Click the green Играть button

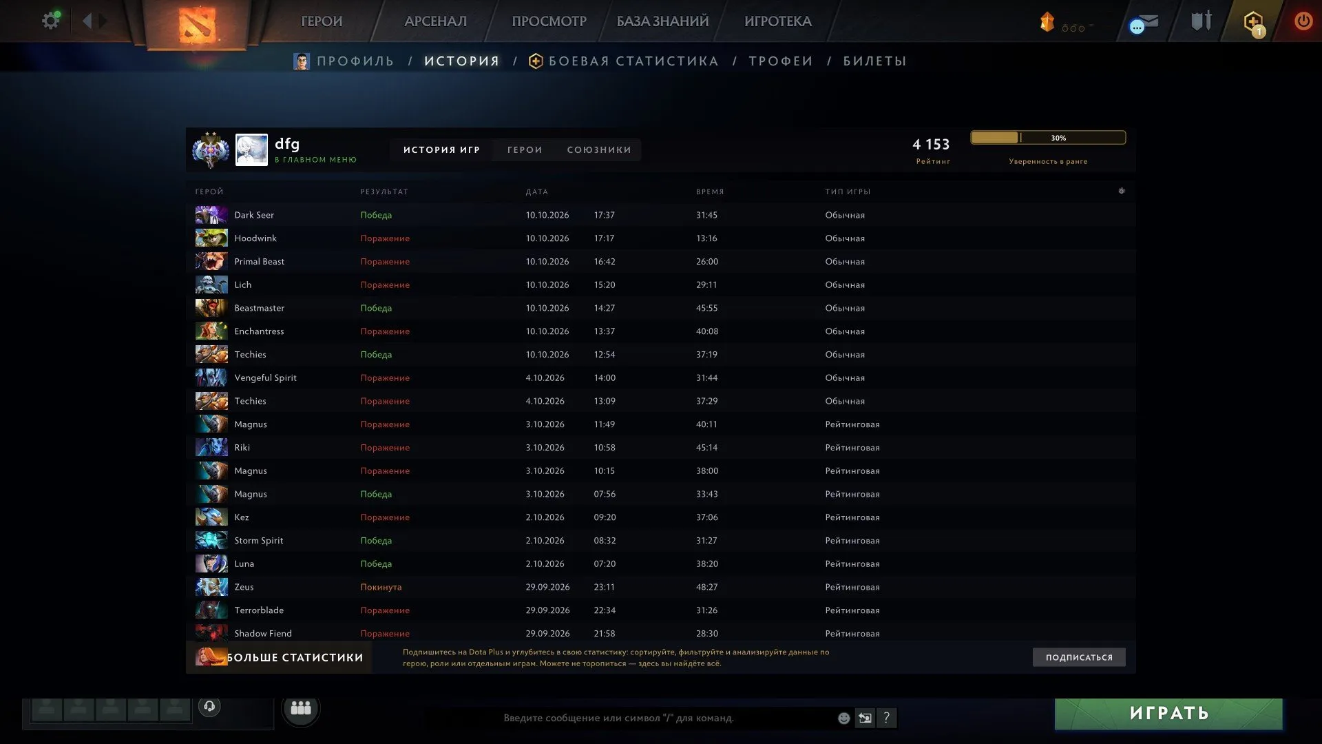pyautogui.click(x=1168, y=713)
